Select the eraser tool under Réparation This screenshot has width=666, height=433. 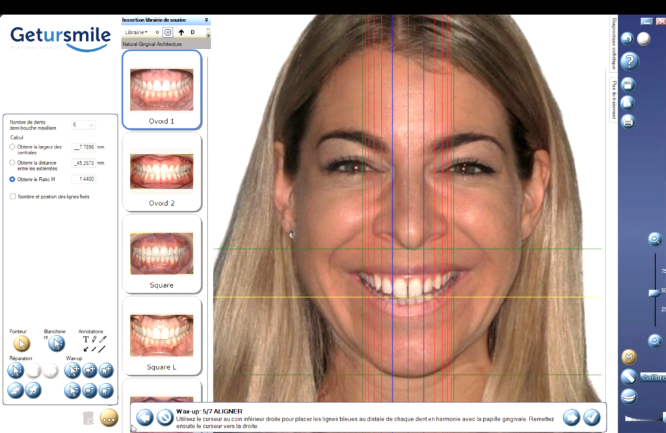pyautogui.click(x=16, y=390)
